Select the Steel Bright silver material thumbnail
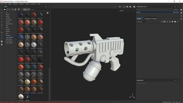 [34, 45]
